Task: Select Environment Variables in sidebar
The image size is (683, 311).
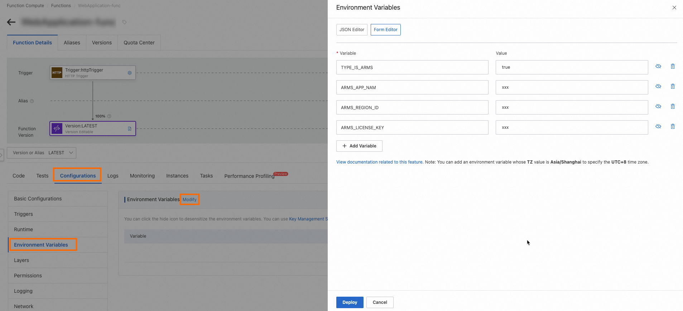Action: [x=58, y=245]
